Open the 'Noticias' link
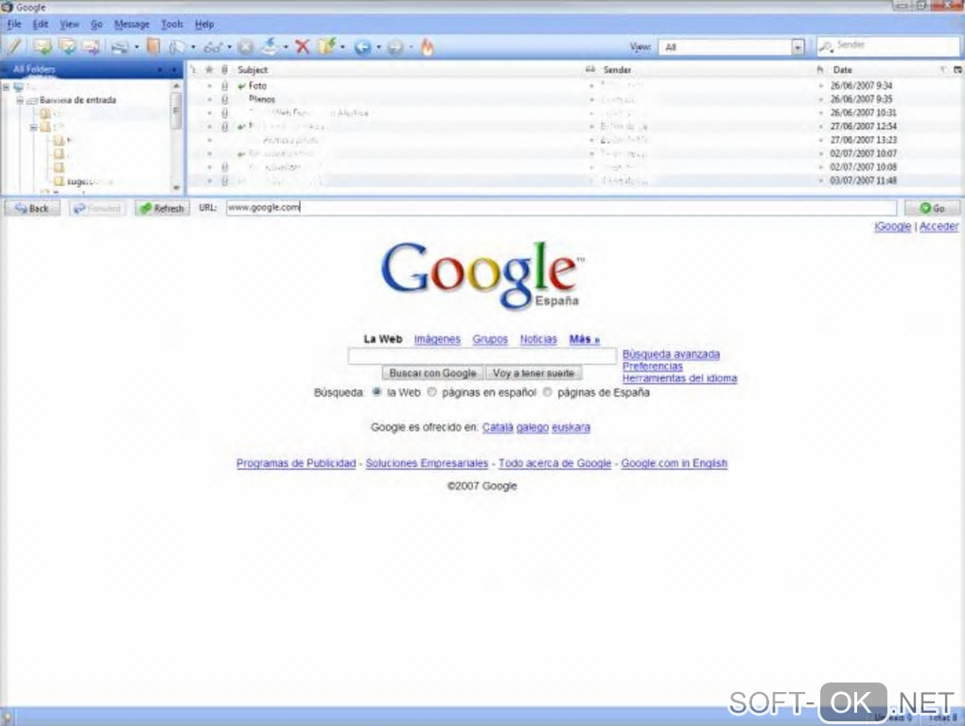Screen dimensions: 965x726 click(538, 338)
